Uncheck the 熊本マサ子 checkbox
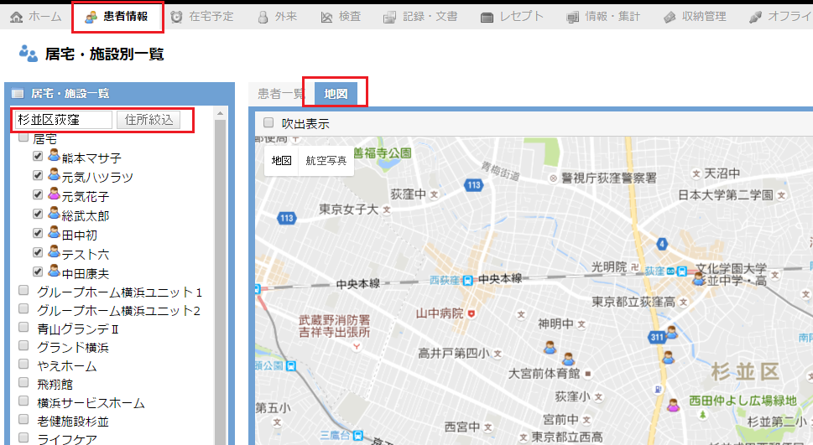Screen dimensions: 813x445 (x=37, y=156)
